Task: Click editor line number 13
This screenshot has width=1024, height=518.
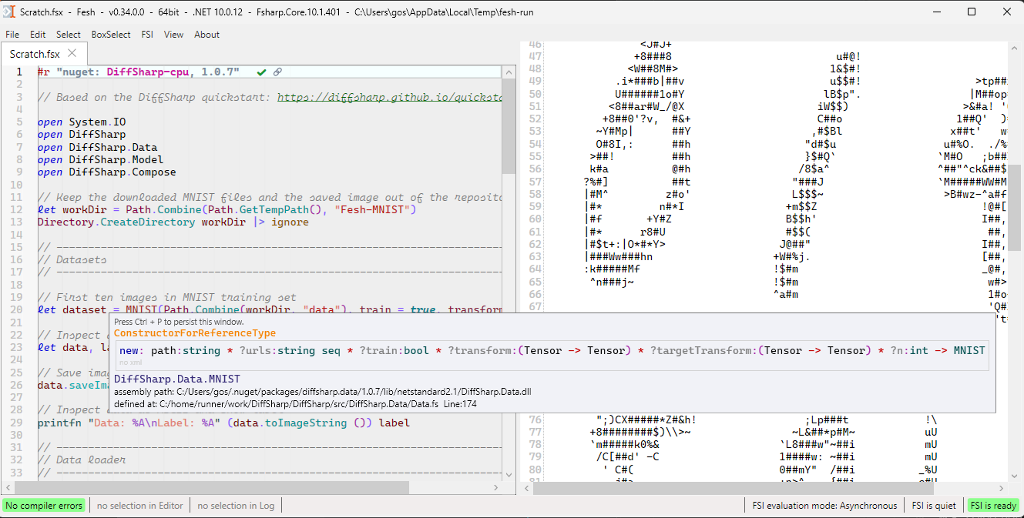Action: click(x=16, y=222)
